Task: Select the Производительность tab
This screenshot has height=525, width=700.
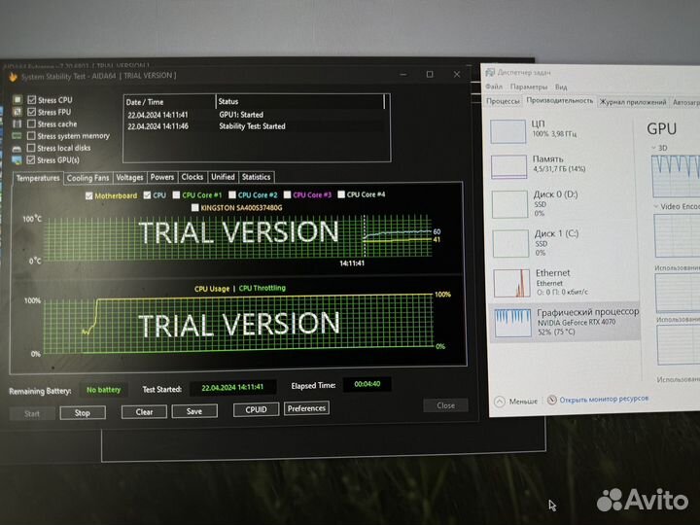Action: tap(560, 100)
